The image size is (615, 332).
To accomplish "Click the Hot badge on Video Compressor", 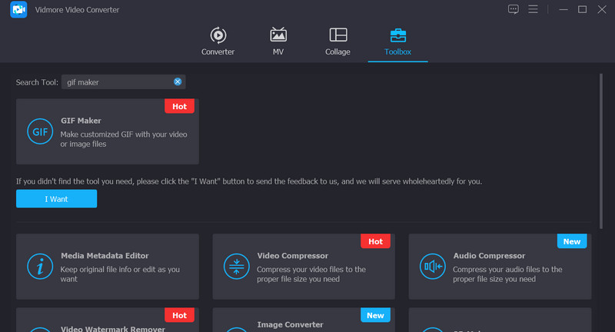I will click(x=375, y=241).
